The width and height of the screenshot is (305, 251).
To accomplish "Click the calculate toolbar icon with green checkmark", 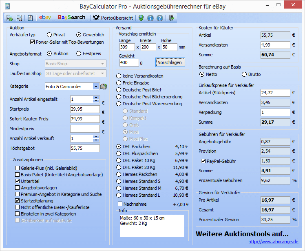I will pos(9,18).
